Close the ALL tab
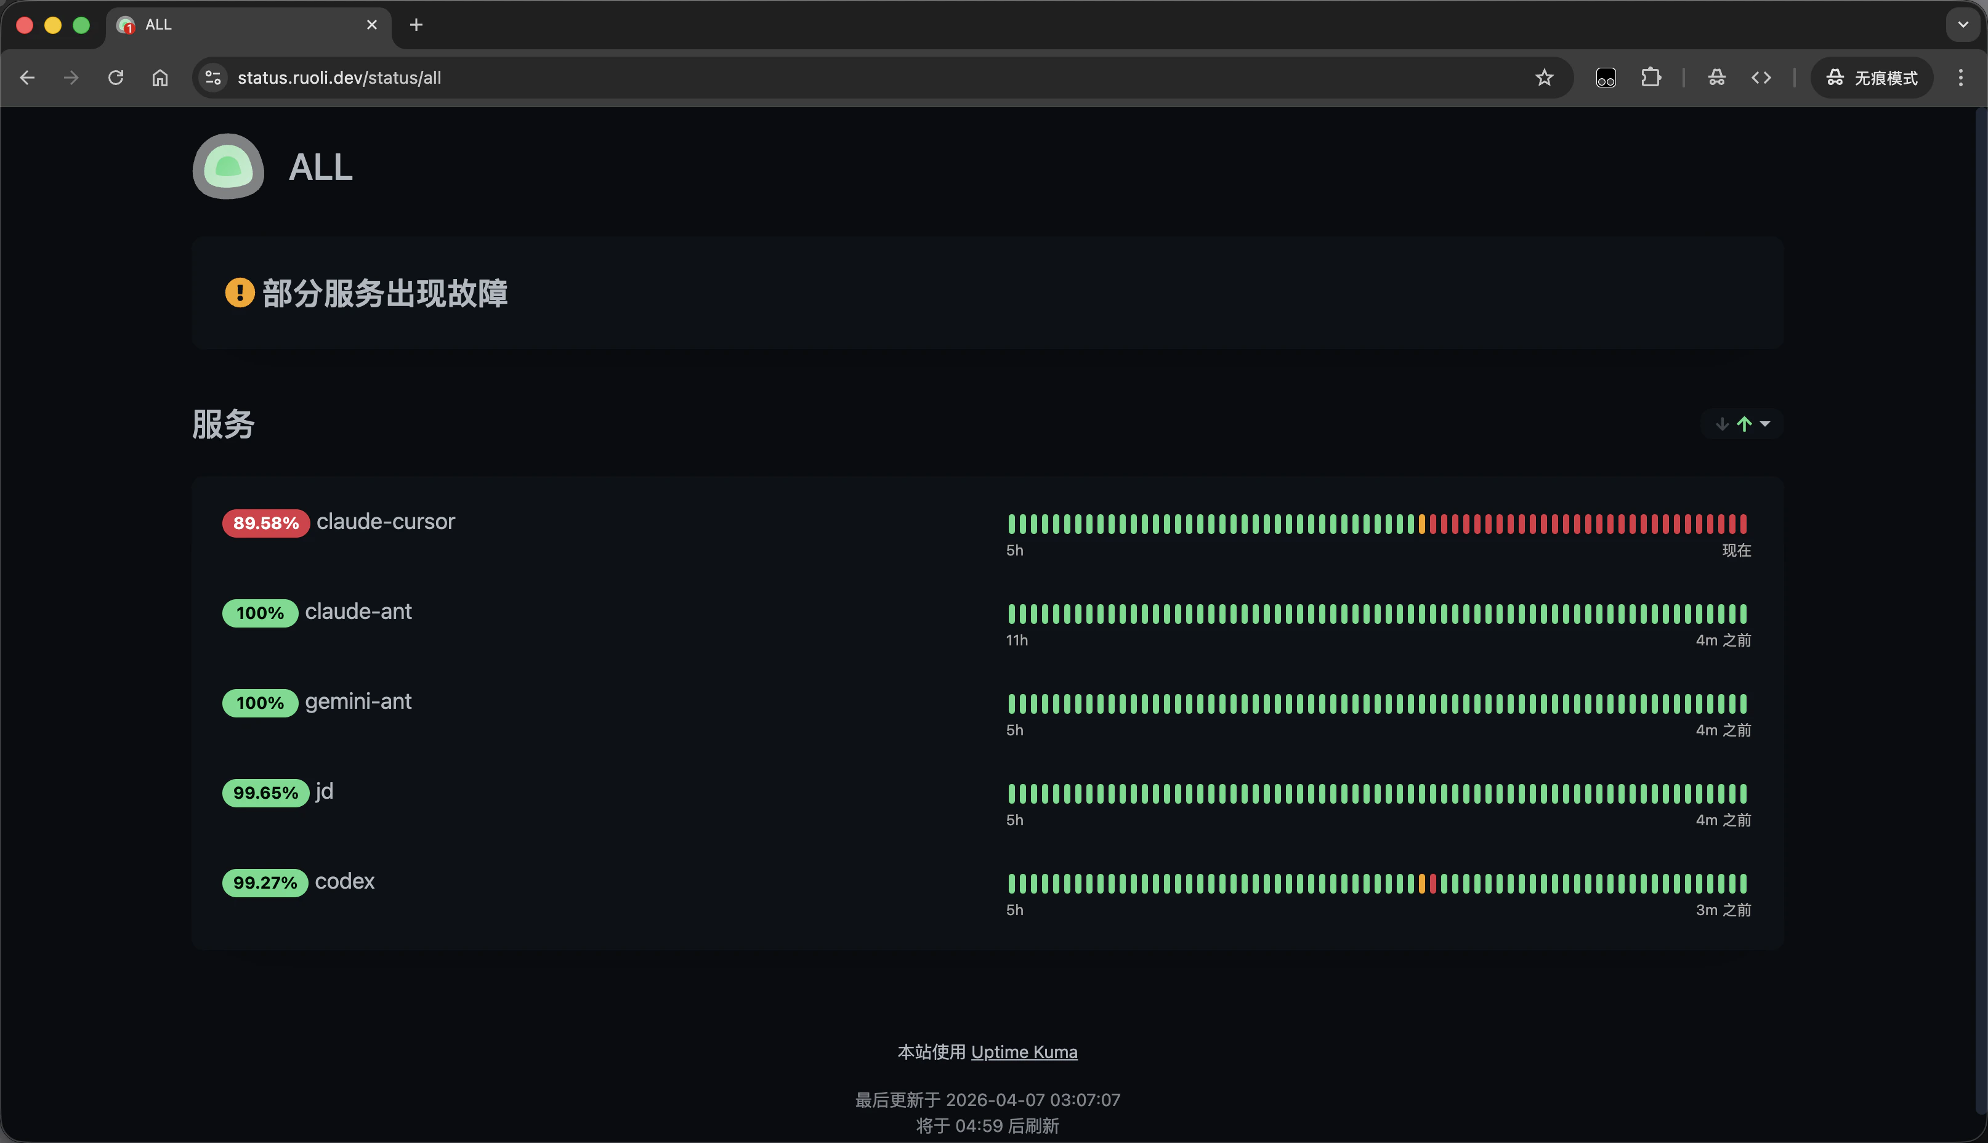This screenshot has height=1143, width=1988. 372,25
